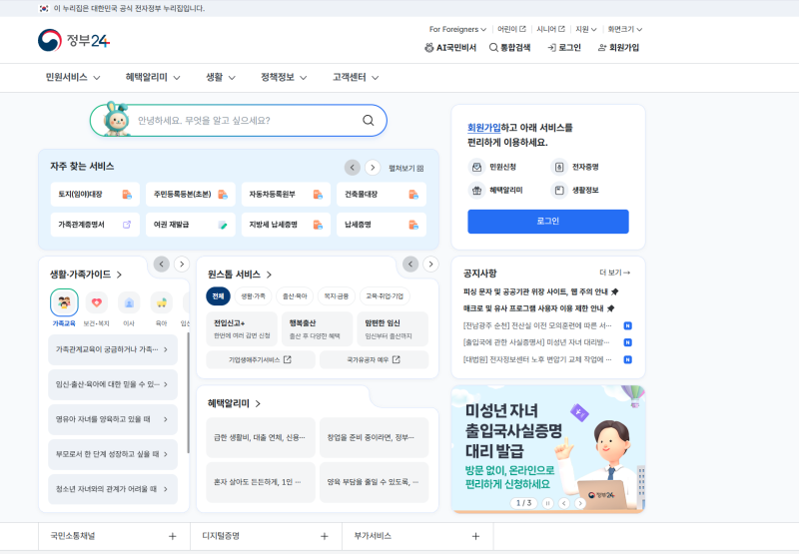The image size is (799, 554).
Task: Select the 육아 stroller icon
Action: 162,302
